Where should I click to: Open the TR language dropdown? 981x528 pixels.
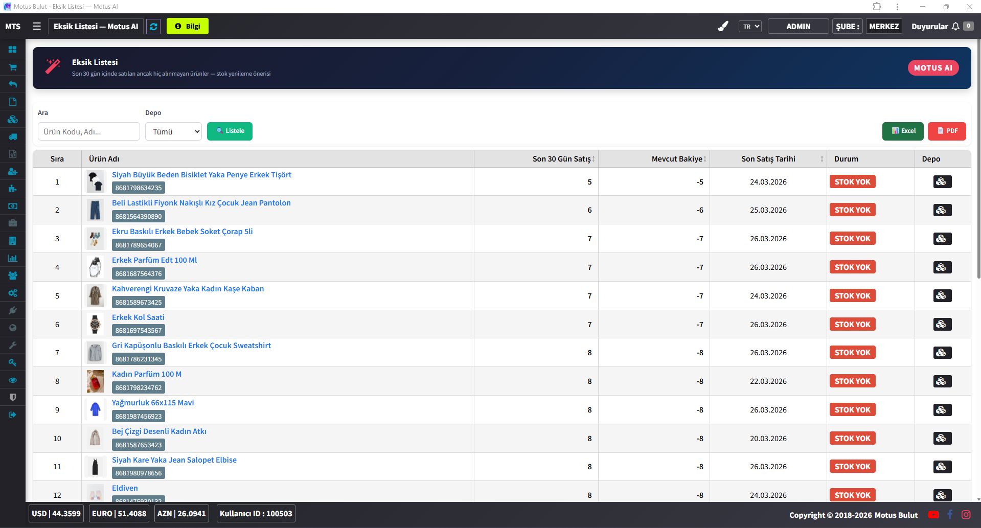coord(749,27)
